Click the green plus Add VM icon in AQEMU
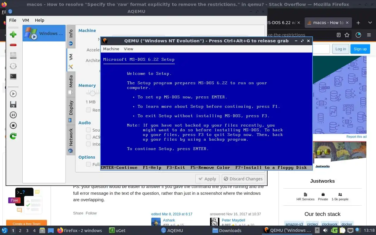Screen dimensions: 376x235 coord(13,34)
